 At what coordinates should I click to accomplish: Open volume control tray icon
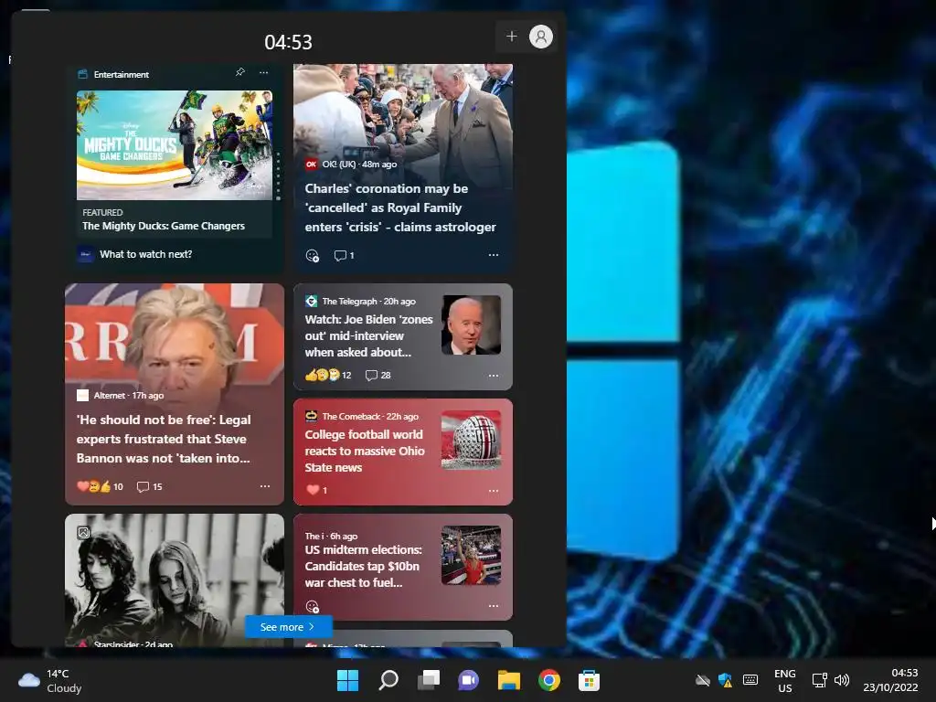click(x=842, y=680)
